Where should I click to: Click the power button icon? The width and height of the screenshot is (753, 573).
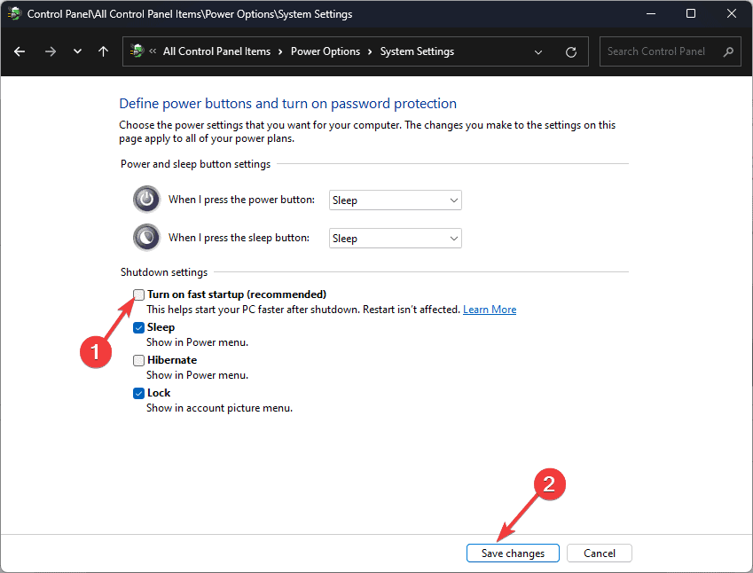(x=146, y=200)
